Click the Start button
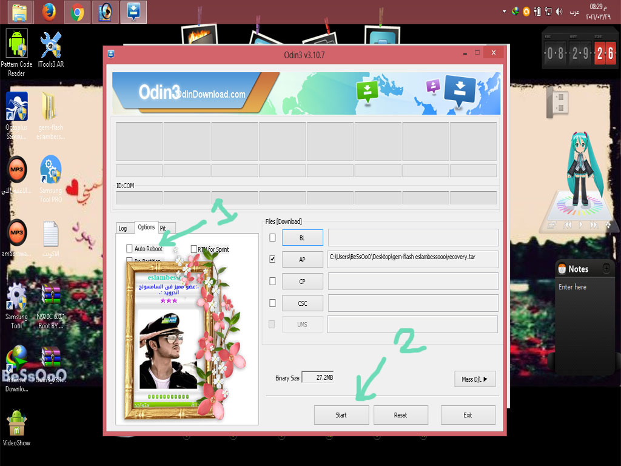 (341, 415)
